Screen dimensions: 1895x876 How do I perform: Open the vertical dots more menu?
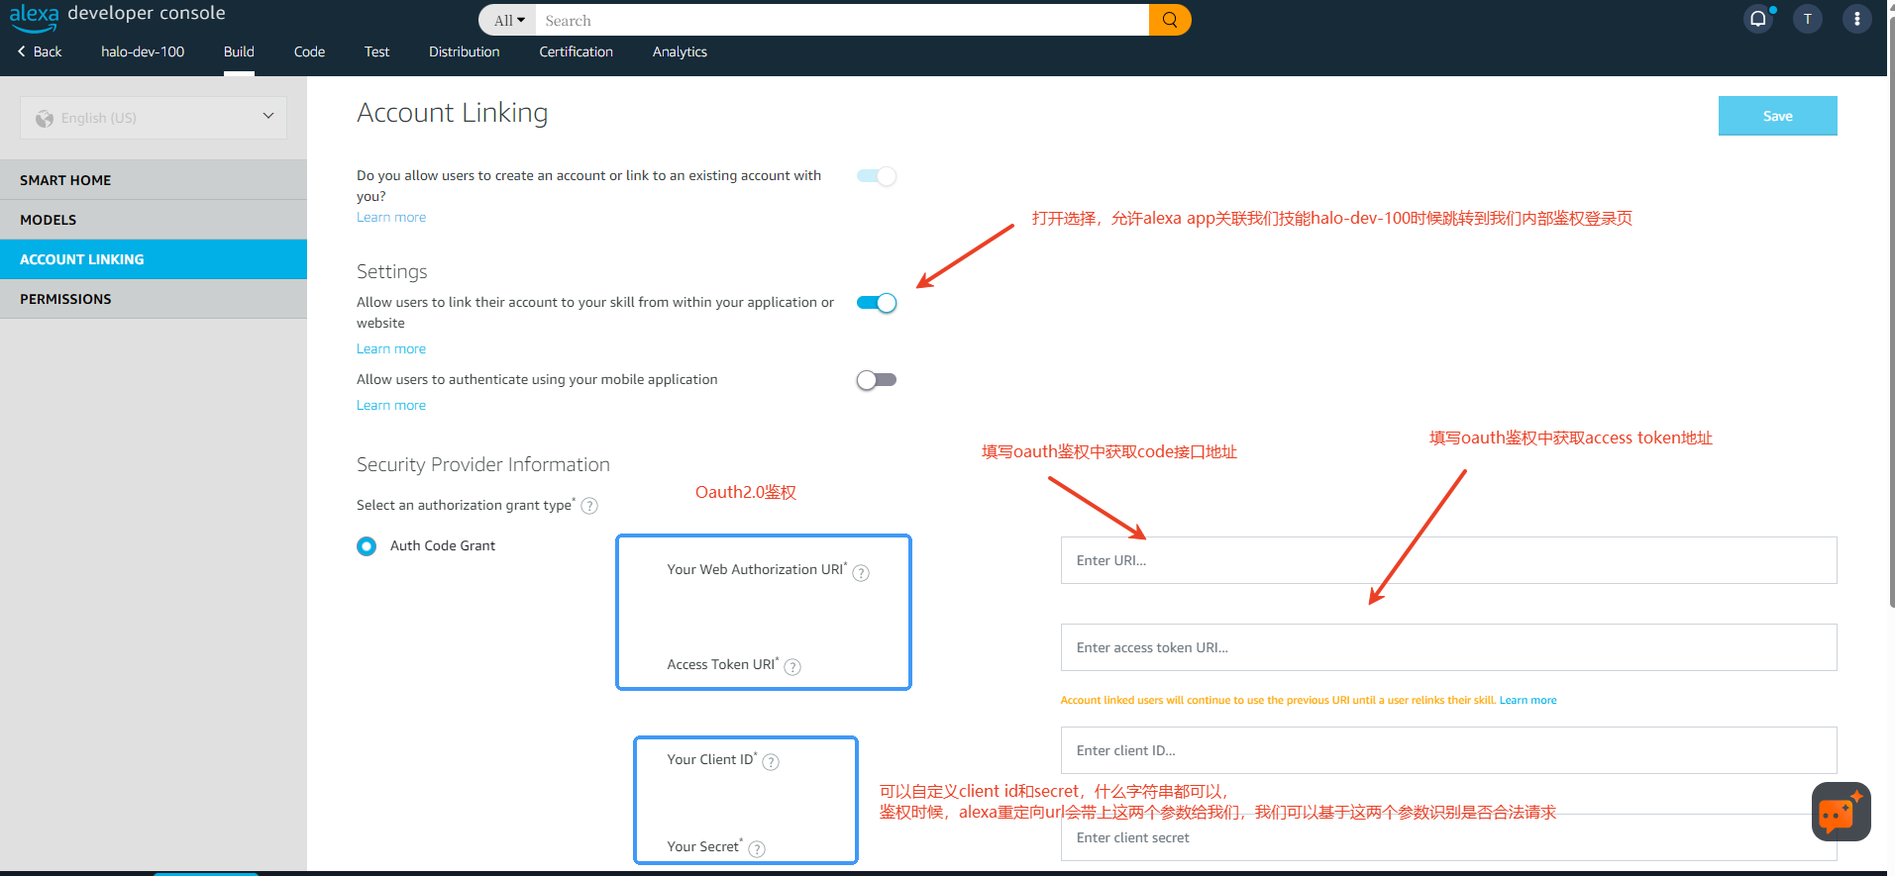point(1857,19)
